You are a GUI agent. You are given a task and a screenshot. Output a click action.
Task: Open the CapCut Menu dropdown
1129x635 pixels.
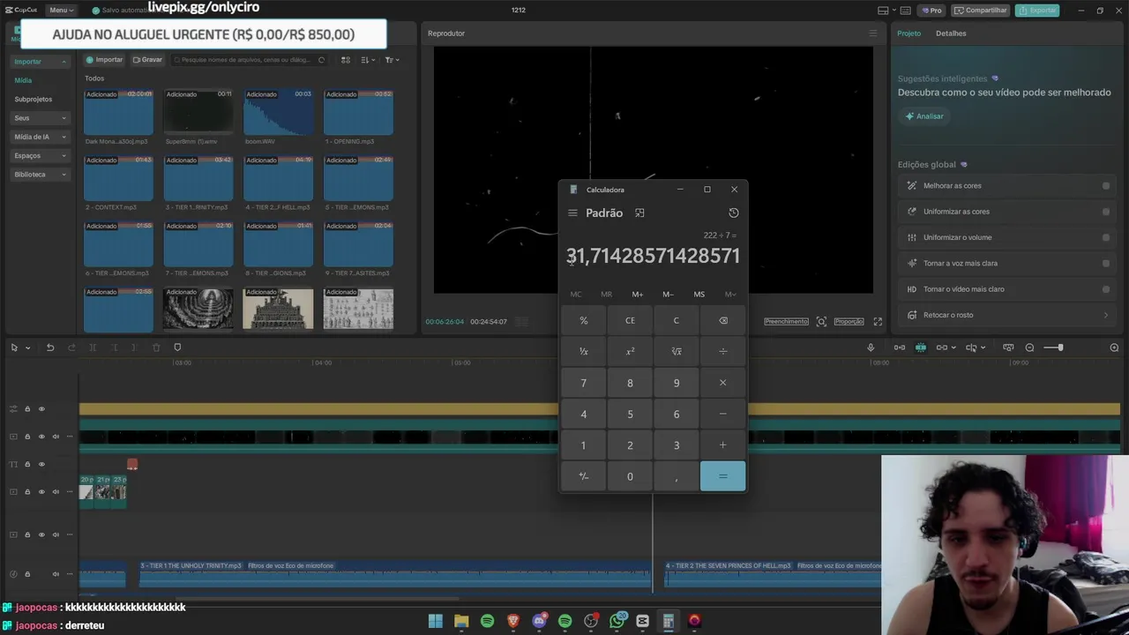[x=61, y=10]
